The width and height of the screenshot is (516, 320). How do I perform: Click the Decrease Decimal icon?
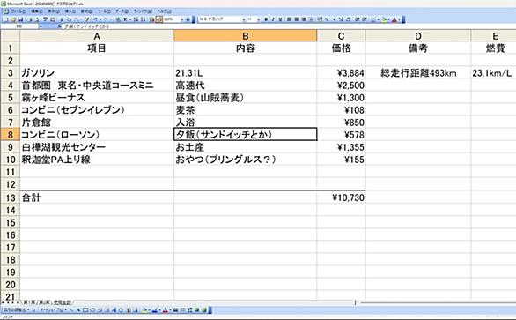pos(349,19)
